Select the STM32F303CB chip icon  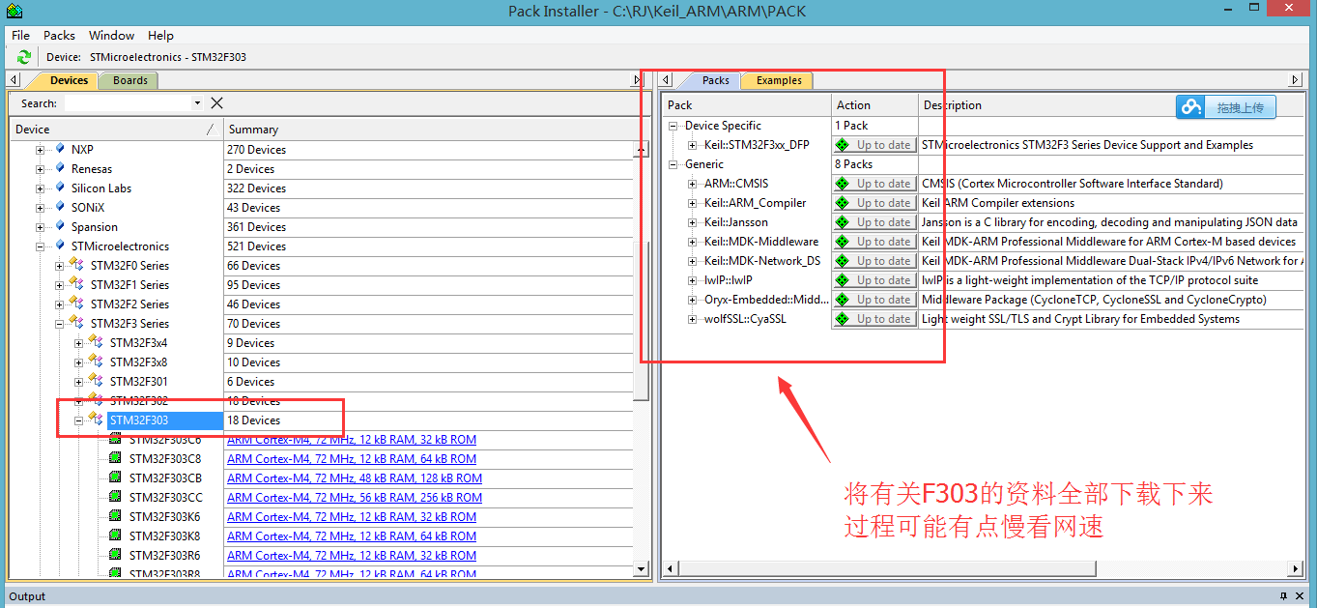[115, 478]
